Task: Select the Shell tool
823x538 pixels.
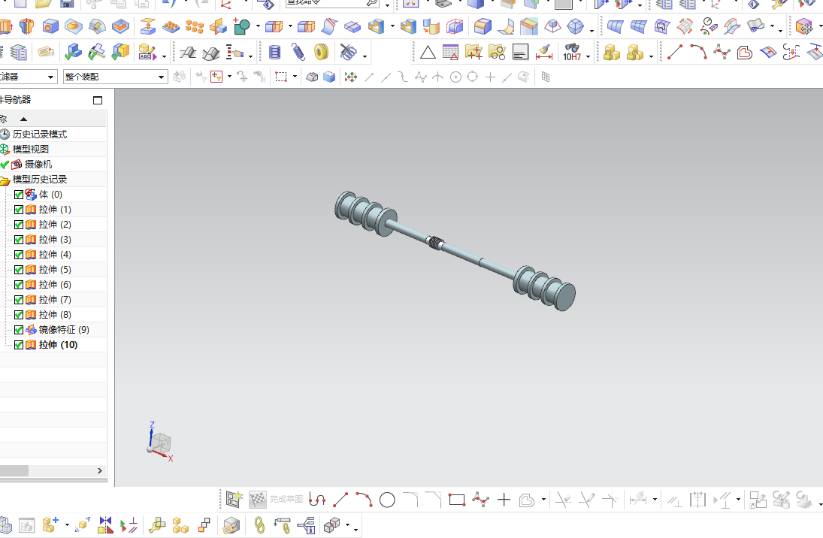Action: click(x=377, y=26)
